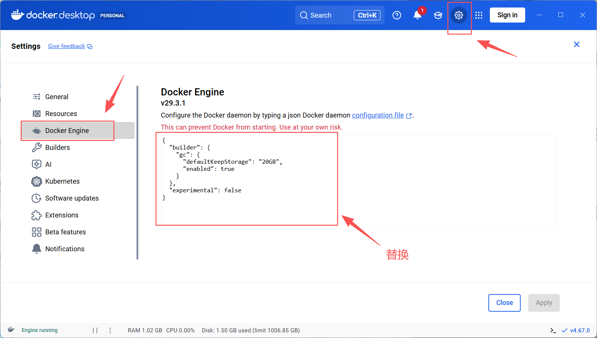
Task: Close the Settings panel with the X
Action: pyautogui.click(x=577, y=44)
